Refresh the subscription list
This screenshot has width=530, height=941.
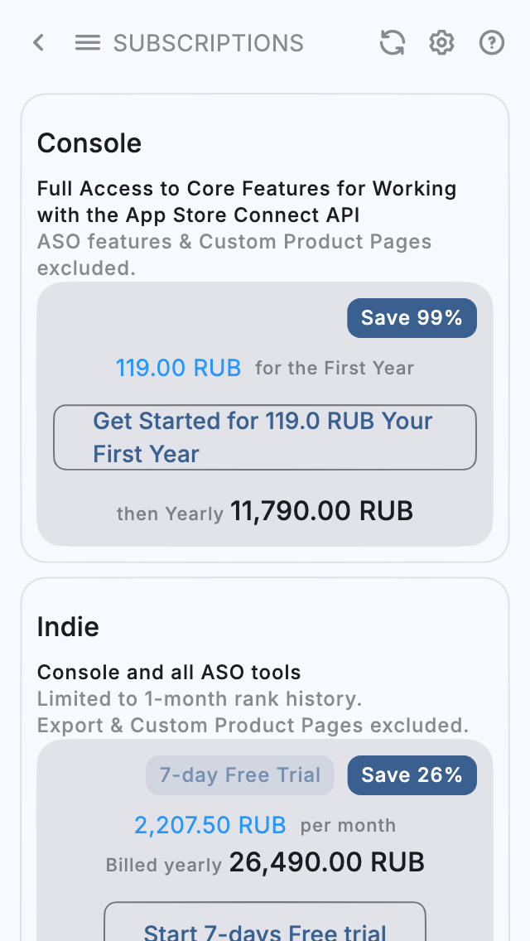(392, 43)
